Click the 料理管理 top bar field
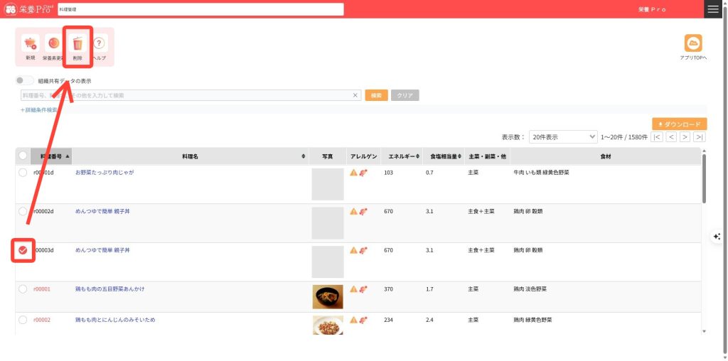Screen dimensions: 728x361 pos(200,9)
